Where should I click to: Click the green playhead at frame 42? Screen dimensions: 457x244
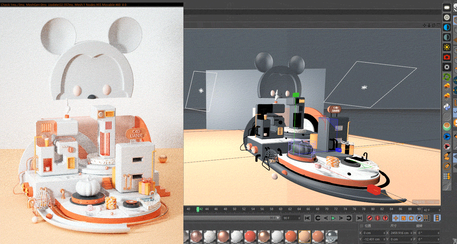click(198, 209)
